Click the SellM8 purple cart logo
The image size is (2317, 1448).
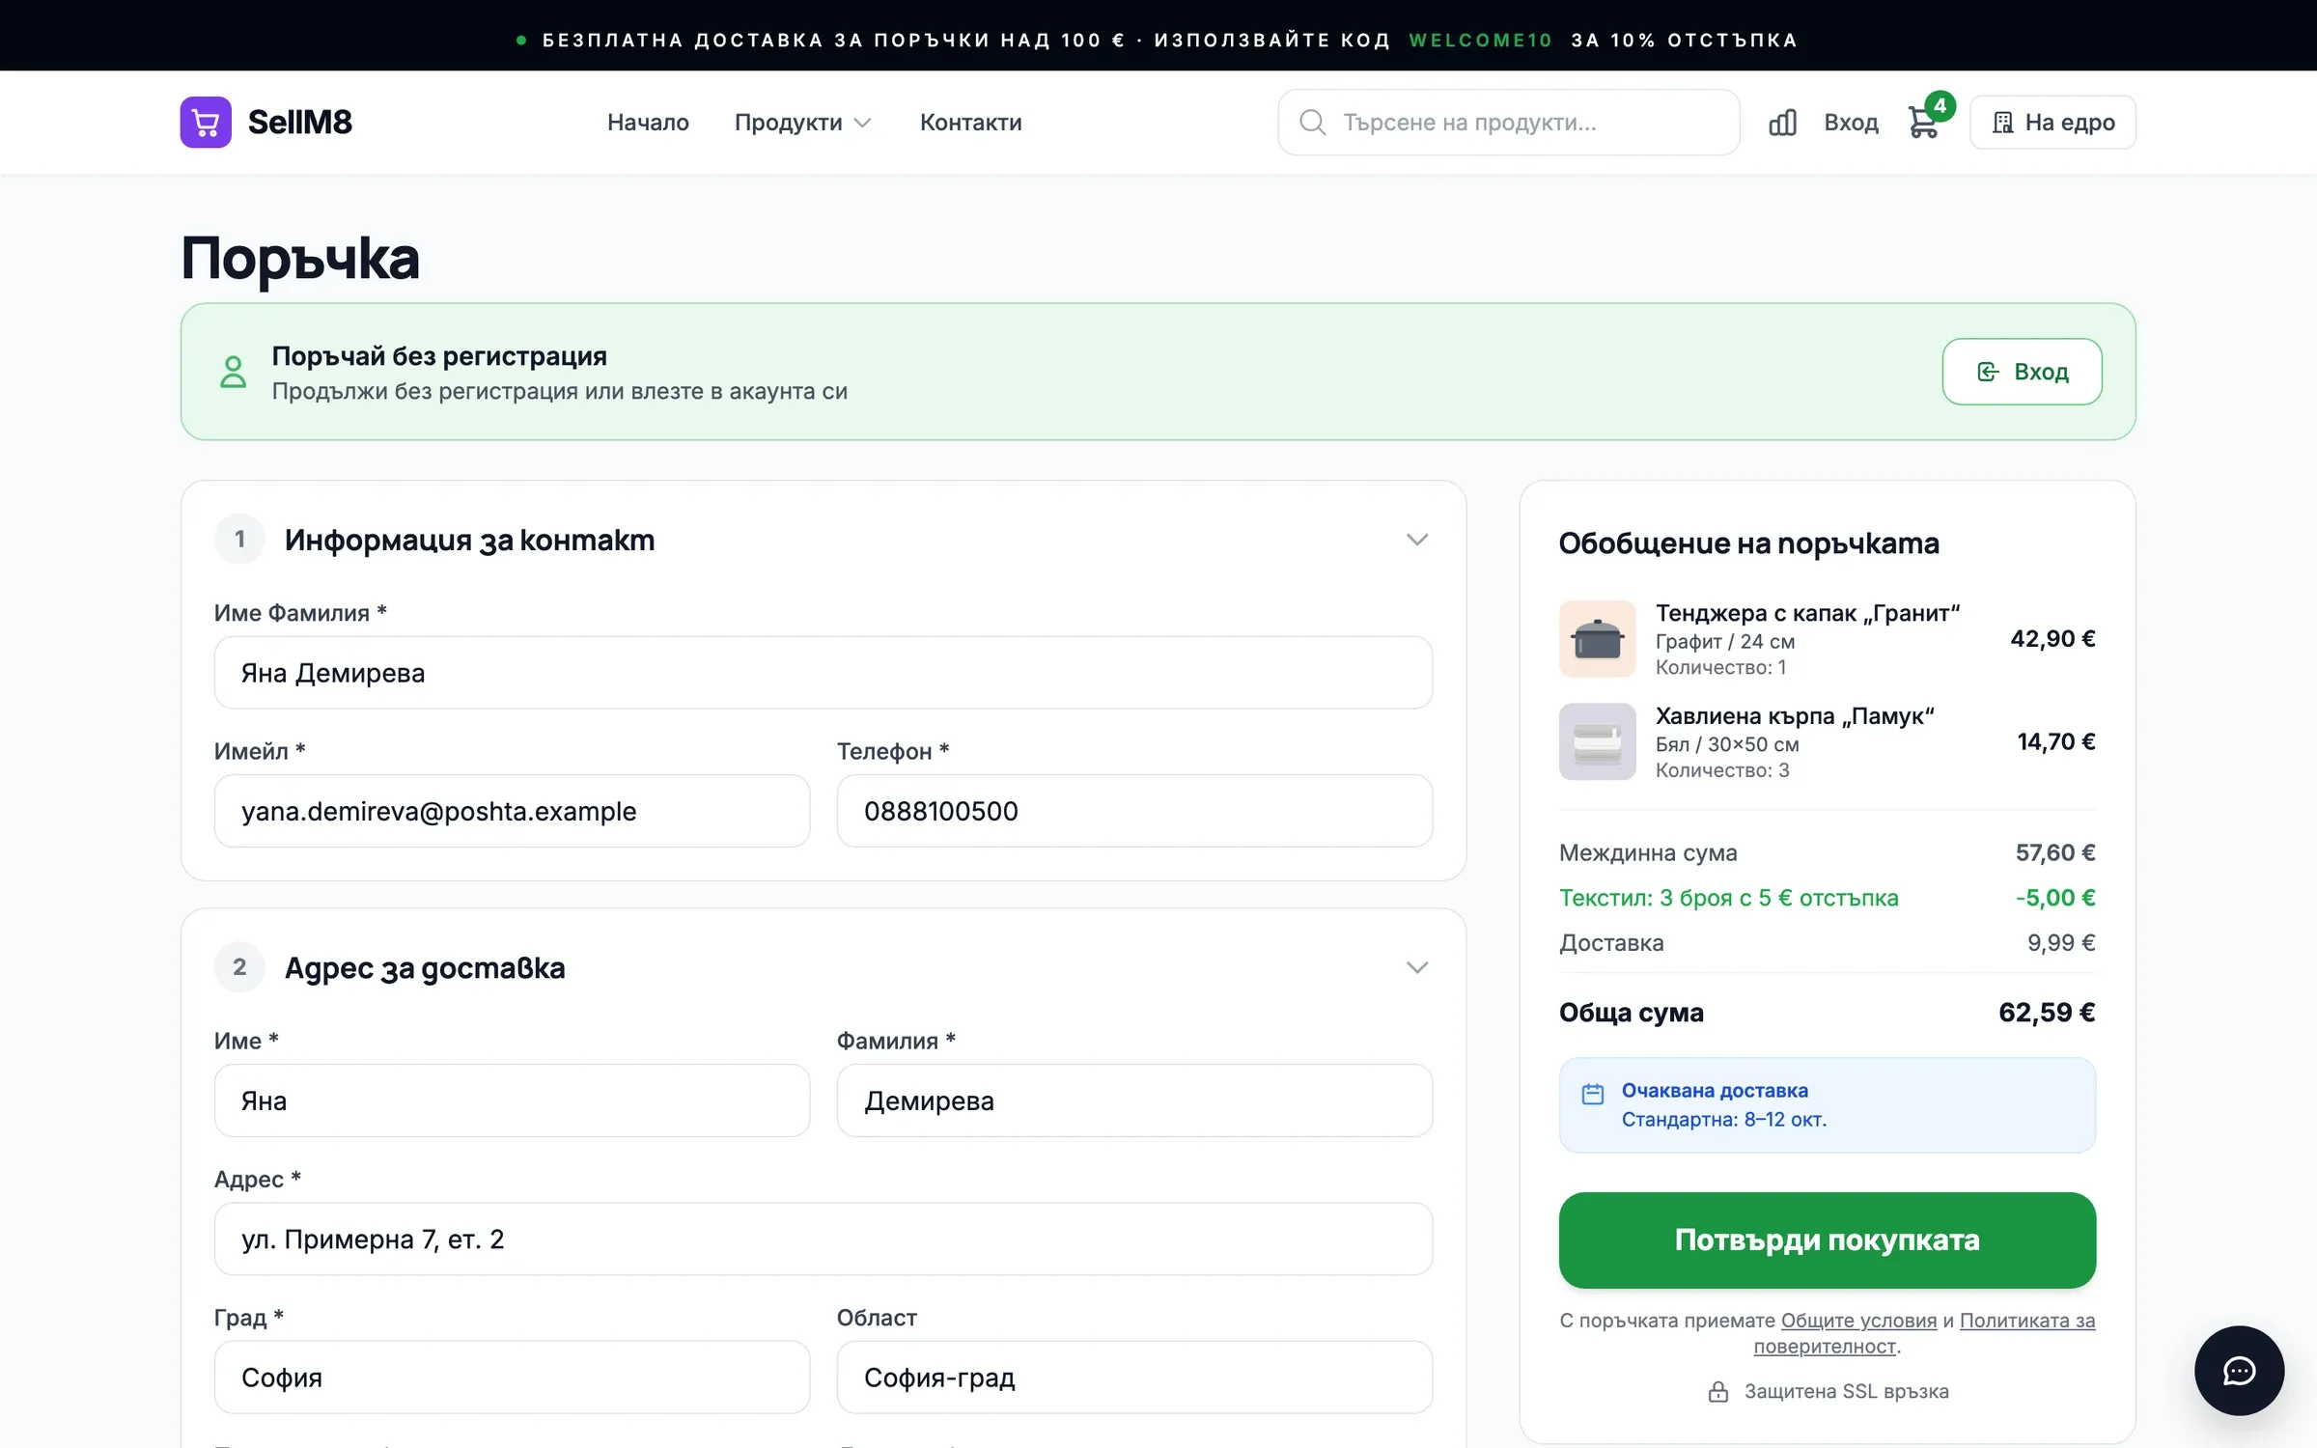tap(206, 122)
